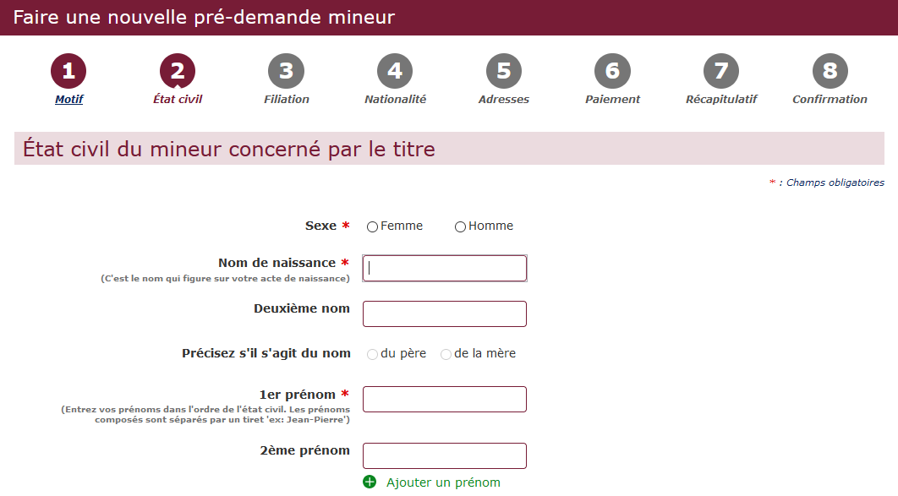This screenshot has height=496, width=898.
Task: Click step 2 État civil circle icon
Action: click(x=178, y=71)
